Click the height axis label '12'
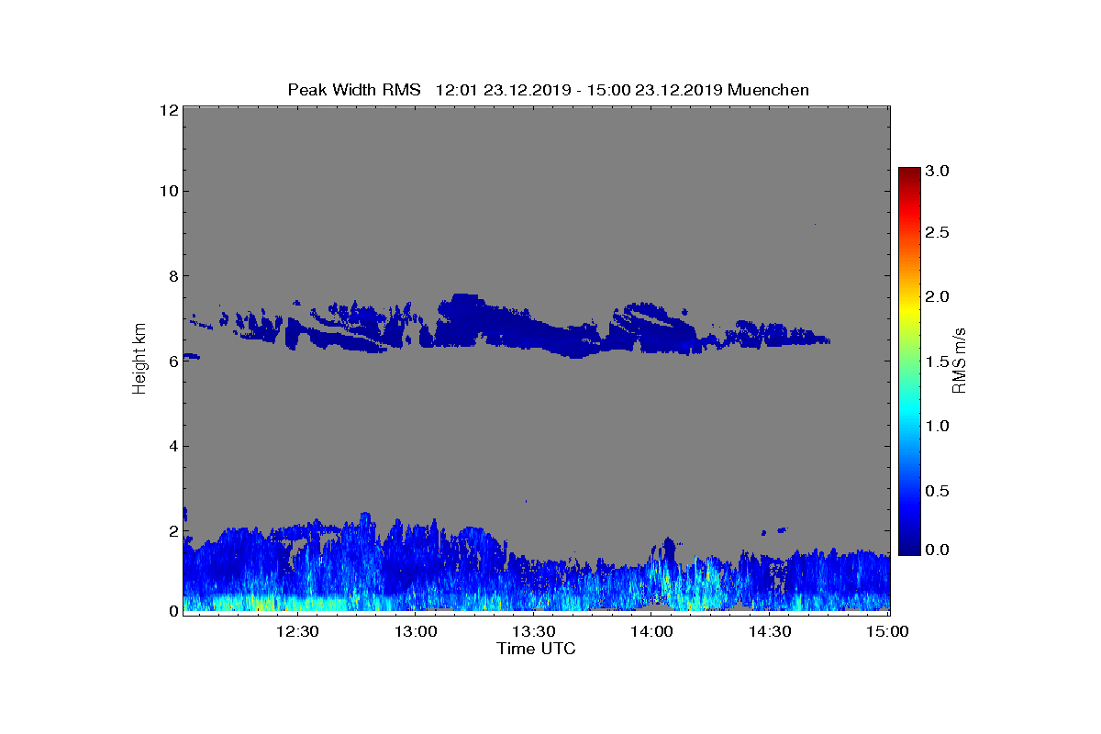1101x734 pixels. click(168, 110)
